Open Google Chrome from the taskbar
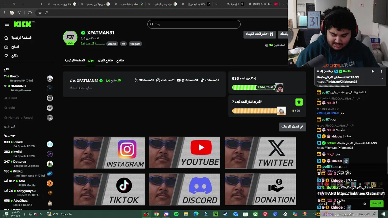Screen dimensions: 388x218 coord(156,214)
